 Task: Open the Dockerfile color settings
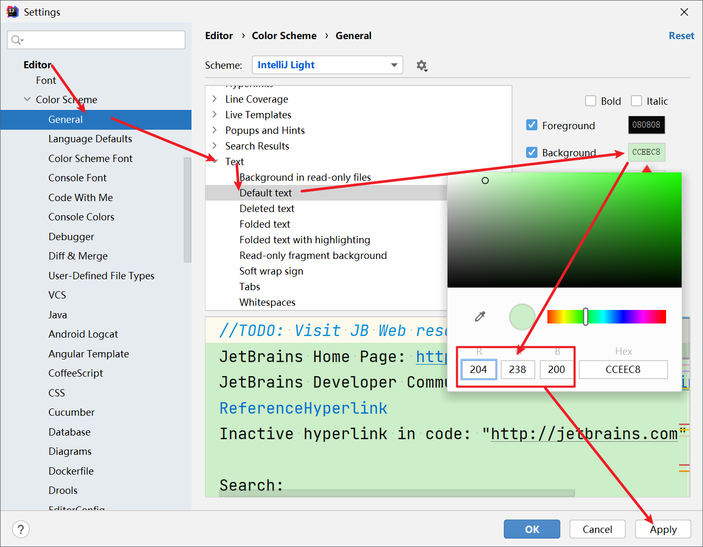click(71, 471)
